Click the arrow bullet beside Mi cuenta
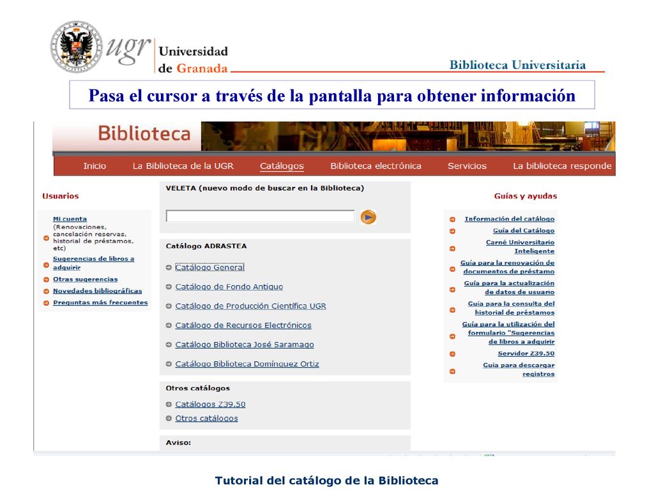Screen dimensions: 654x490 [x=46, y=239]
